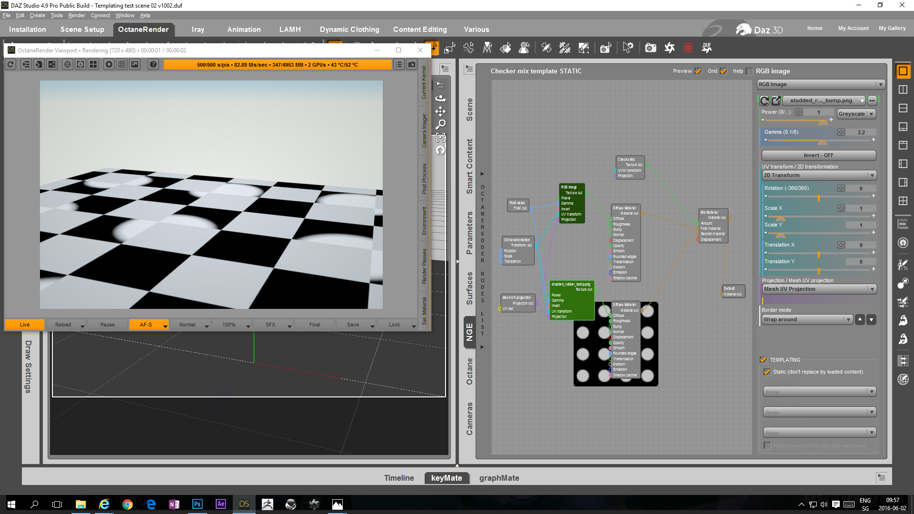Screen dimensions: 914x514
Task: Open Google Chrome from the taskbar
Action: [x=127, y=504]
